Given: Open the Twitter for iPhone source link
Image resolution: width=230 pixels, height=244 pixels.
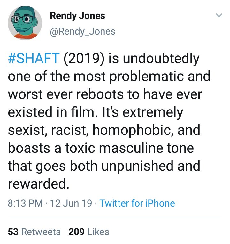Looking at the screenshot, I should pos(137,203).
